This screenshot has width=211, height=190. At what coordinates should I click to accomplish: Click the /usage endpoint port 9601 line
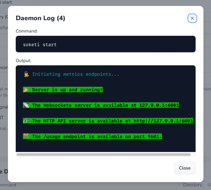[97, 136]
